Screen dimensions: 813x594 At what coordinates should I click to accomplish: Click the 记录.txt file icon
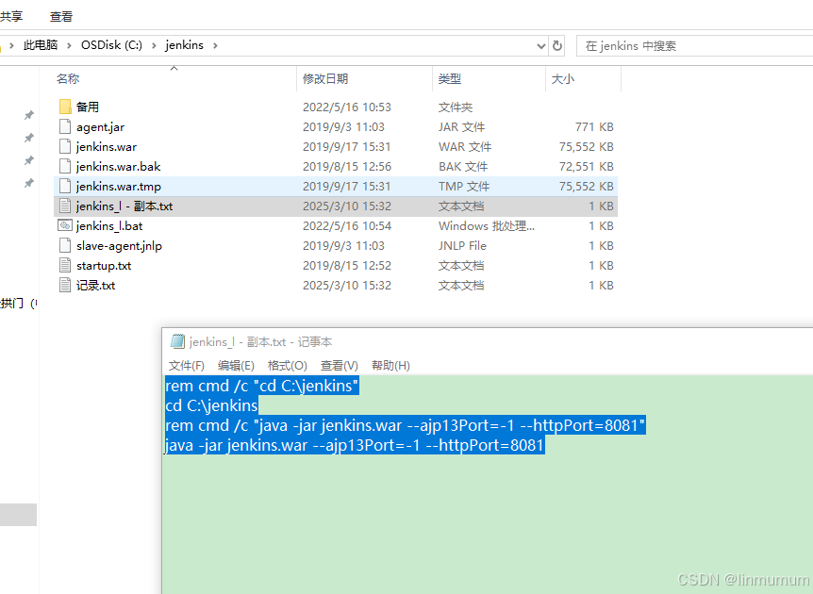pos(65,285)
